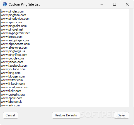Viewport: 134px width, 125px height.
Task: Click www.google.com in the list
Action: tap(12, 58)
